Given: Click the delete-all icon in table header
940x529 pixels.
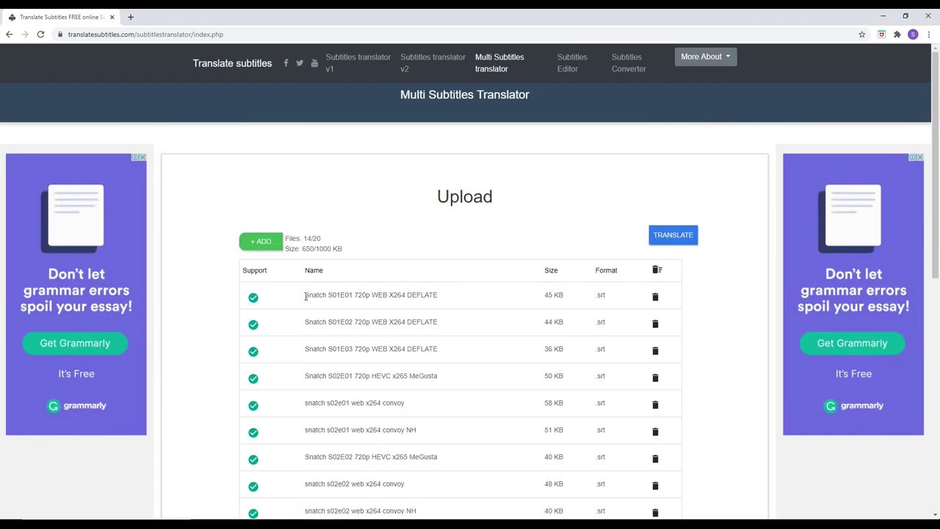Looking at the screenshot, I should click(657, 270).
